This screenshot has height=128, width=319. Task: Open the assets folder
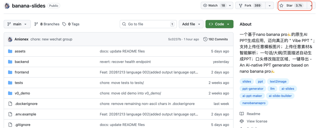(20, 51)
